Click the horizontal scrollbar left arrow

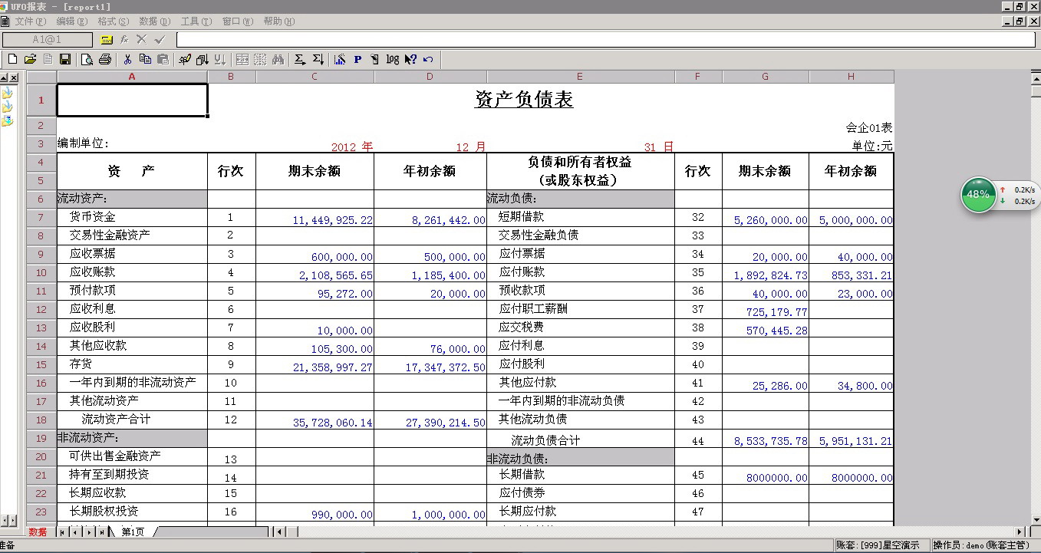point(278,532)
